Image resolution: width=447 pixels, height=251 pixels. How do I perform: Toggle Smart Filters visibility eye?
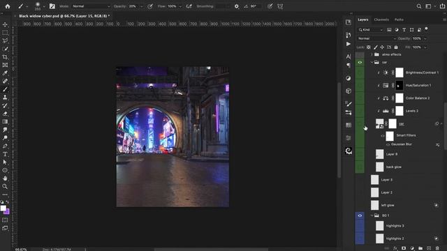click(383, 136)
